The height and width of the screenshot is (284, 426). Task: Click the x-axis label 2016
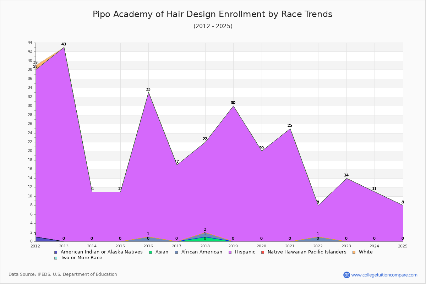pos(148,246)
